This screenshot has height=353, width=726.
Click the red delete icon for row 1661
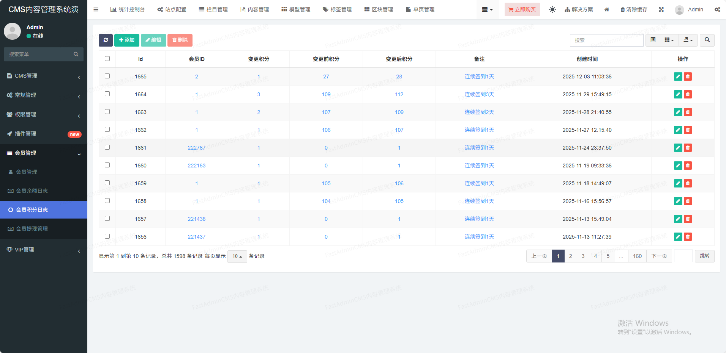(688, 148)
